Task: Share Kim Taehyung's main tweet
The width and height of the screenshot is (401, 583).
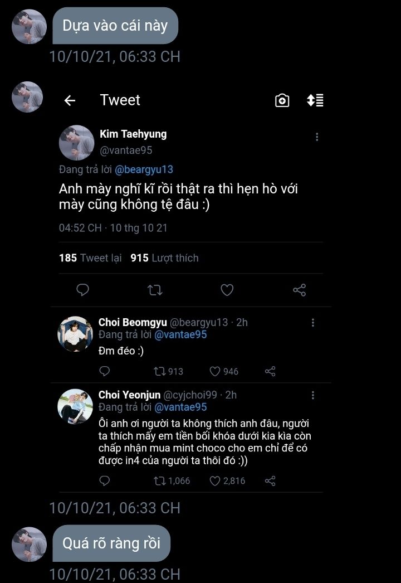Action: 299,290
